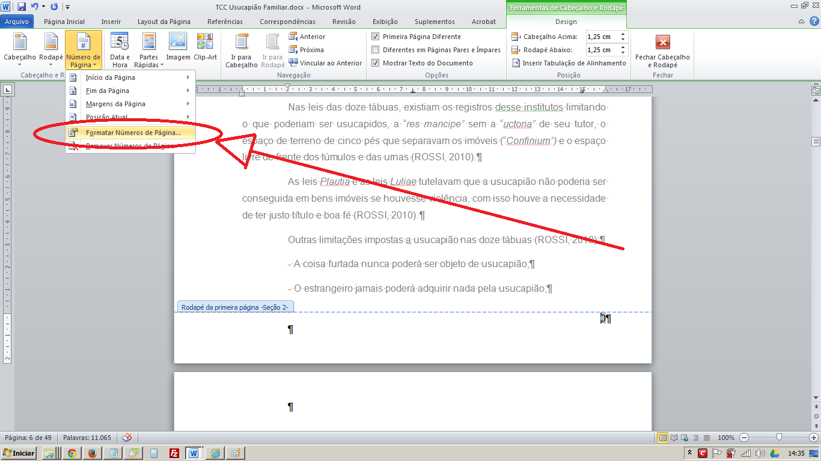Select the Ir para Cabeçalho navigation icon
Viewport: 821px width, 461px height.
pos(242,48)
